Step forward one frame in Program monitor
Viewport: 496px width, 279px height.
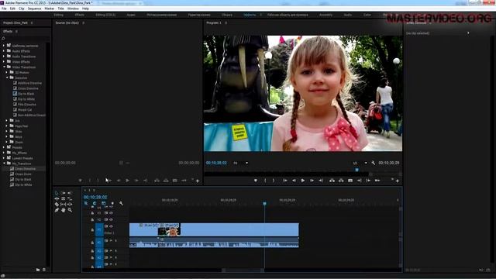pos(312,181)
